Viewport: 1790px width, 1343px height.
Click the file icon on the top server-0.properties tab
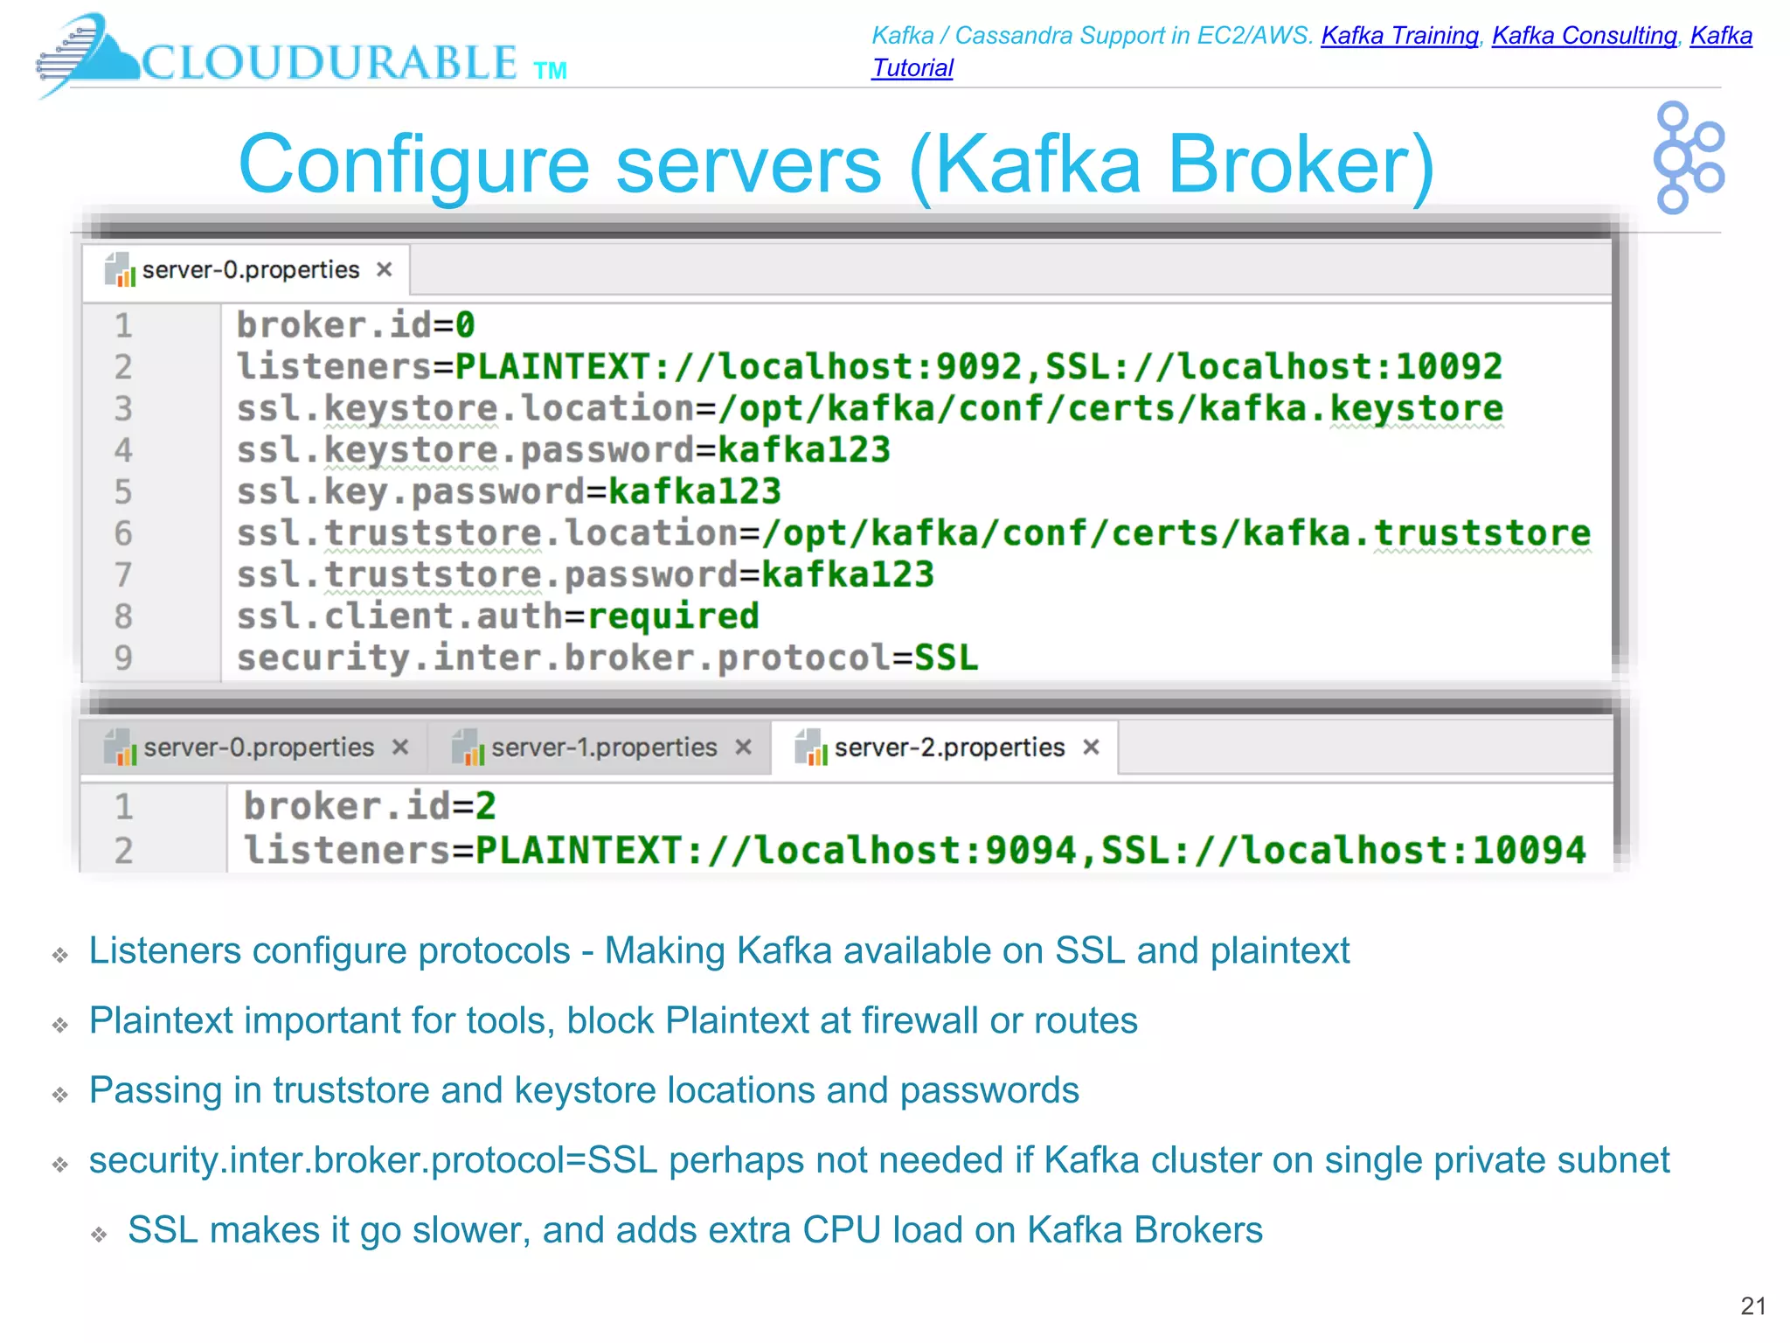click(x=120, y=269)
